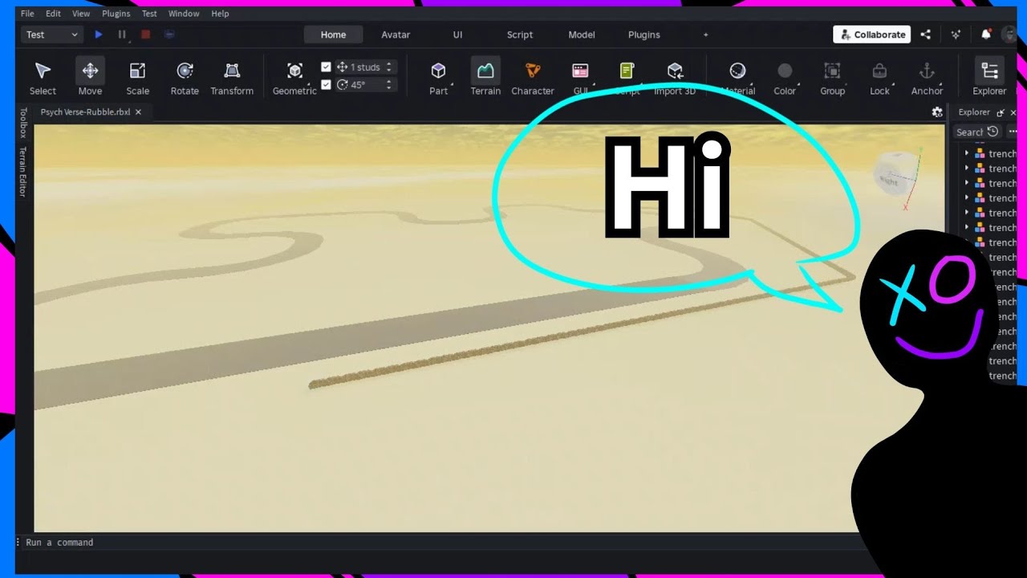
Task: Click the Explorer search field
Action: click(969, 132)
